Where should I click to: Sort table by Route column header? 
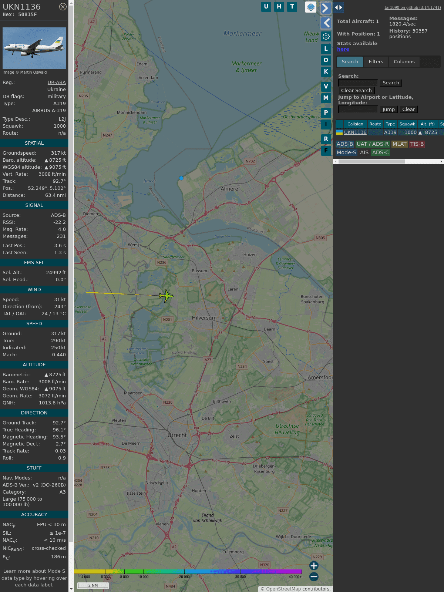click(x=375, y=124)
